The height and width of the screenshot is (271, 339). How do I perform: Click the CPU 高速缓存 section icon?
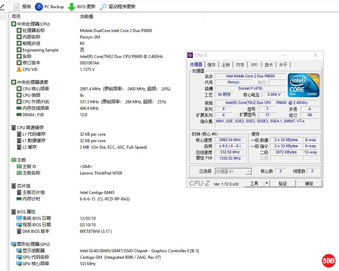14,127
